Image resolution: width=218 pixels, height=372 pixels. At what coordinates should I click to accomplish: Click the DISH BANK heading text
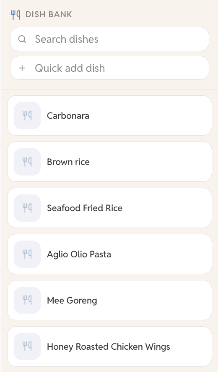49,14
